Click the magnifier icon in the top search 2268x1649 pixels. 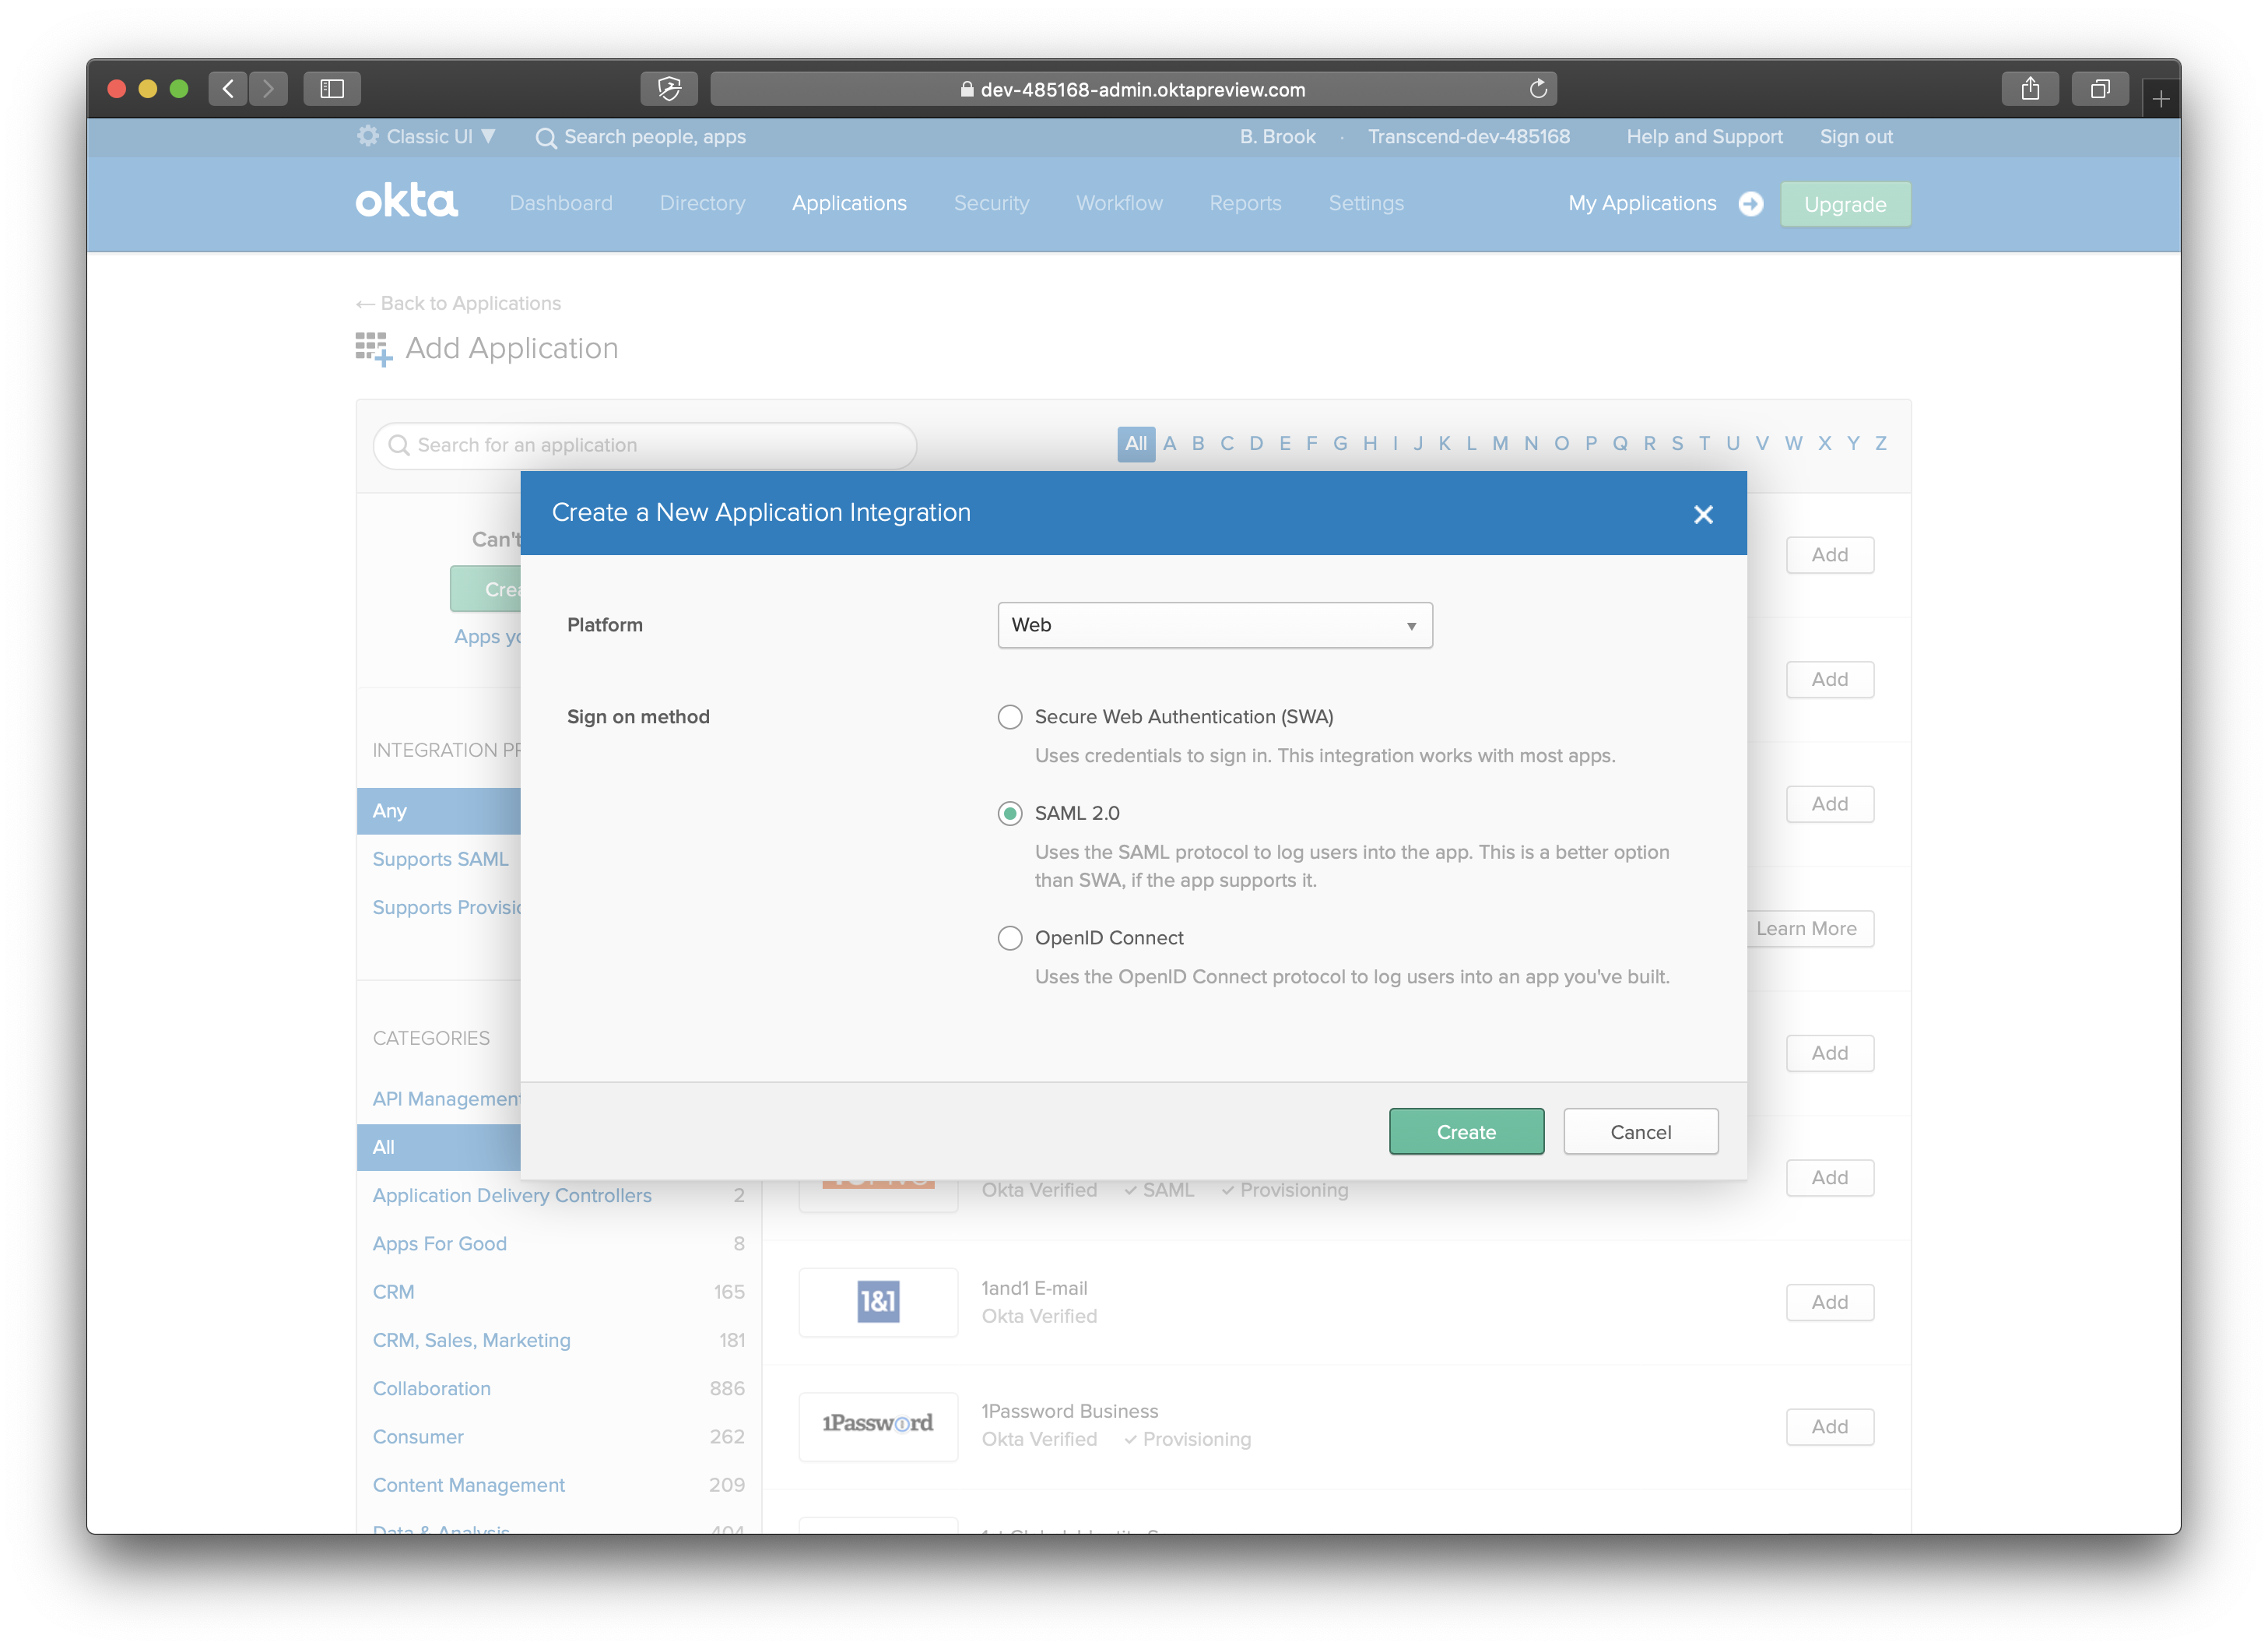pyautogui.click(x=546, y=138)
